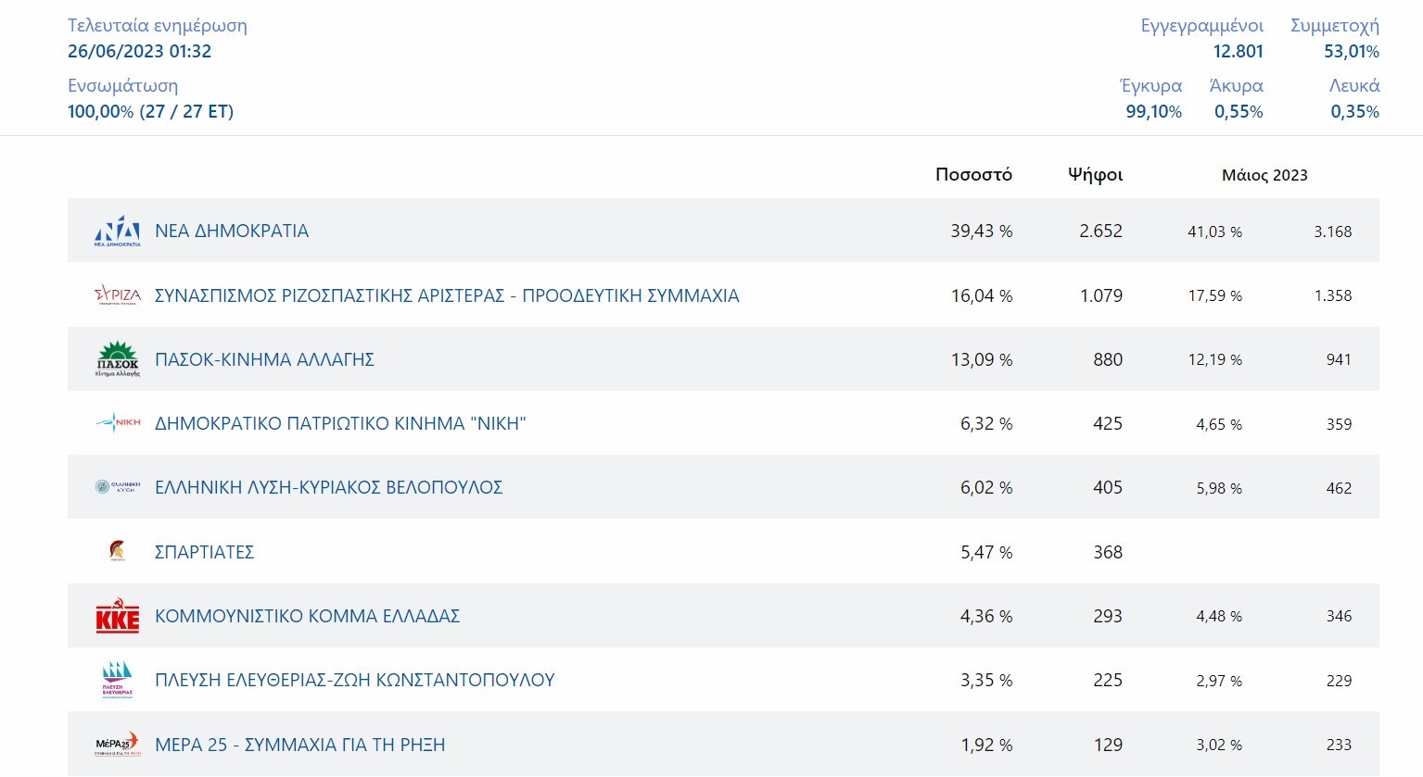Click the blank votes value 0,35%
Image resolution: width=1423 pixels, height=777 pixels.
pos(1355,111)
